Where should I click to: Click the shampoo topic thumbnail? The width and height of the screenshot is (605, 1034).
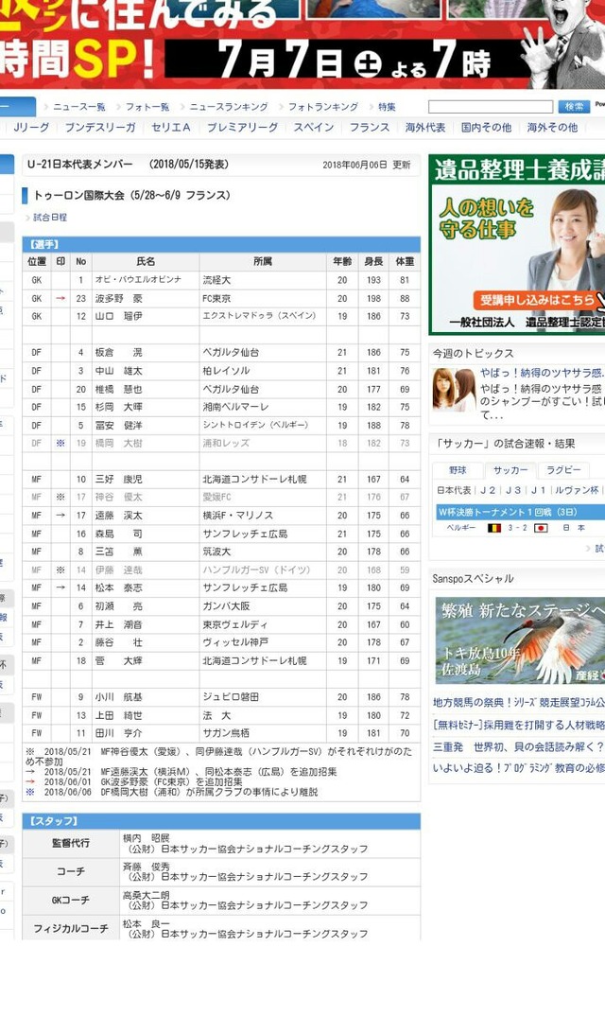coord(454,389)
